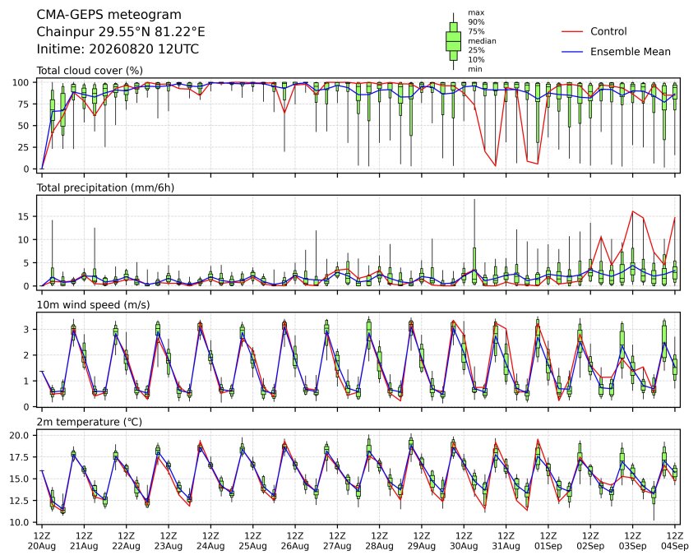Click the blue Ensemble Mean legend line

pos(572,52)
